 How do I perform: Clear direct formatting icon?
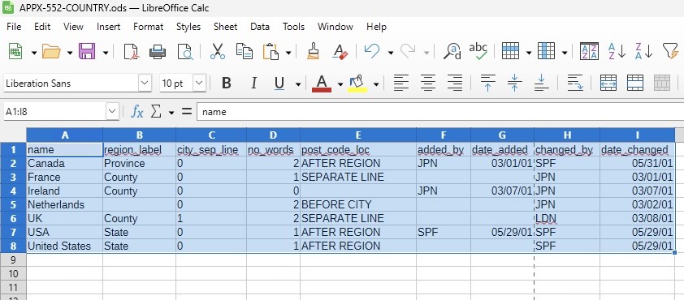340,52
